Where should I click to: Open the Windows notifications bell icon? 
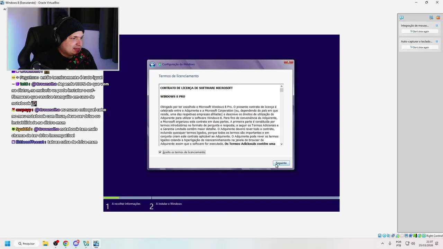click(x=437, y=243)
